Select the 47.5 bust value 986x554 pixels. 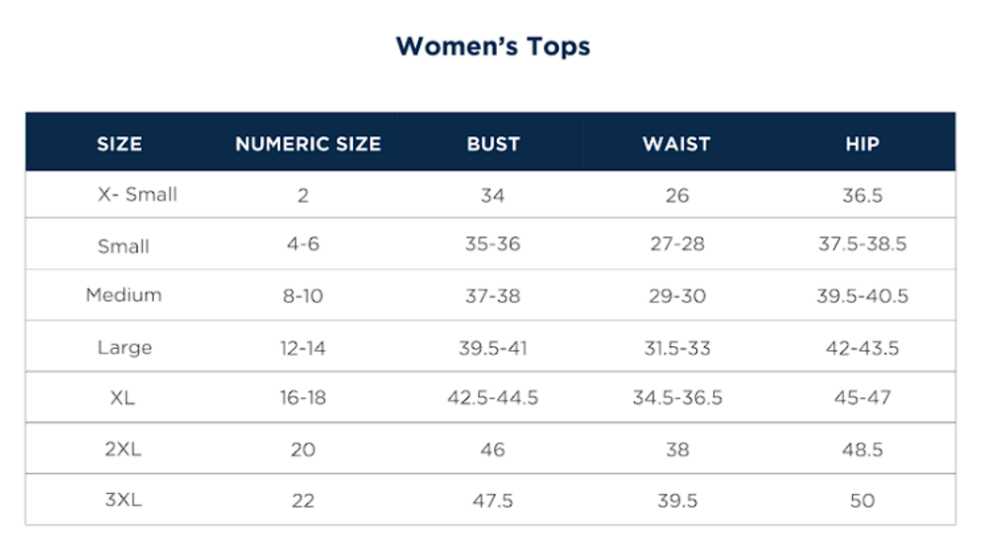493,501
